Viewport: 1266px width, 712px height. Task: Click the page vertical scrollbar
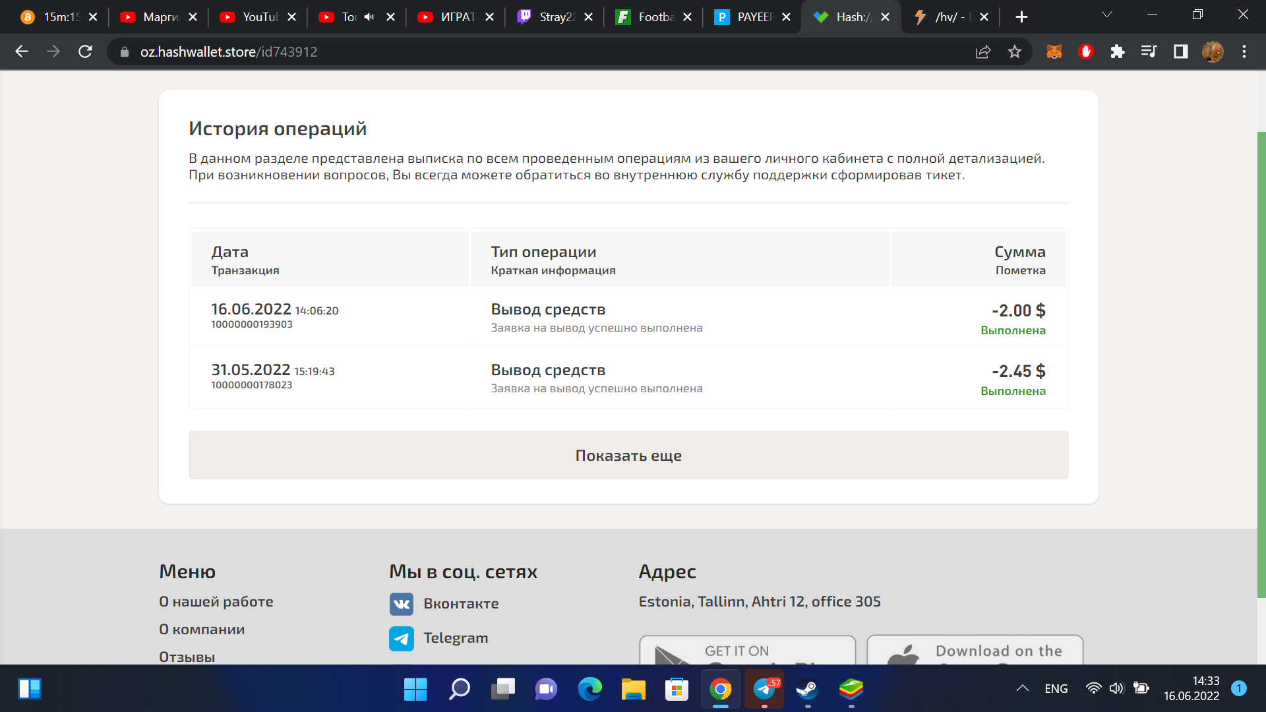(x=1261, y=363)
